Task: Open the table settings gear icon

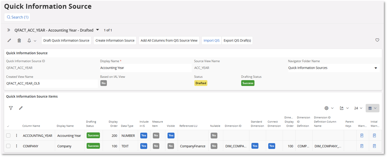Action: pyautogui.click(x=327, y=108)
